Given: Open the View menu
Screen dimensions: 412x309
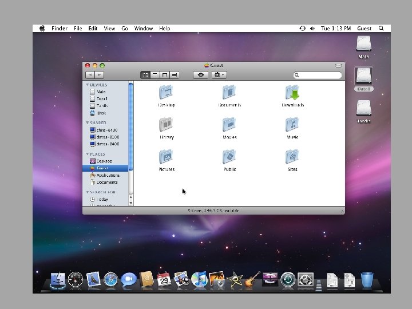Looking at the screenshot, I should (x=109, y=28).
